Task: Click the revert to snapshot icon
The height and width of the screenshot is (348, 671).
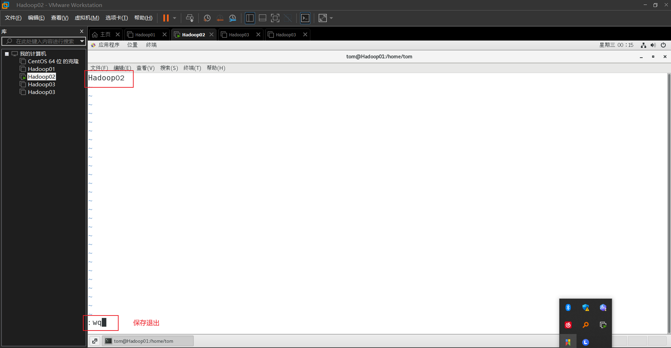Action: click(x=220, y=18)
